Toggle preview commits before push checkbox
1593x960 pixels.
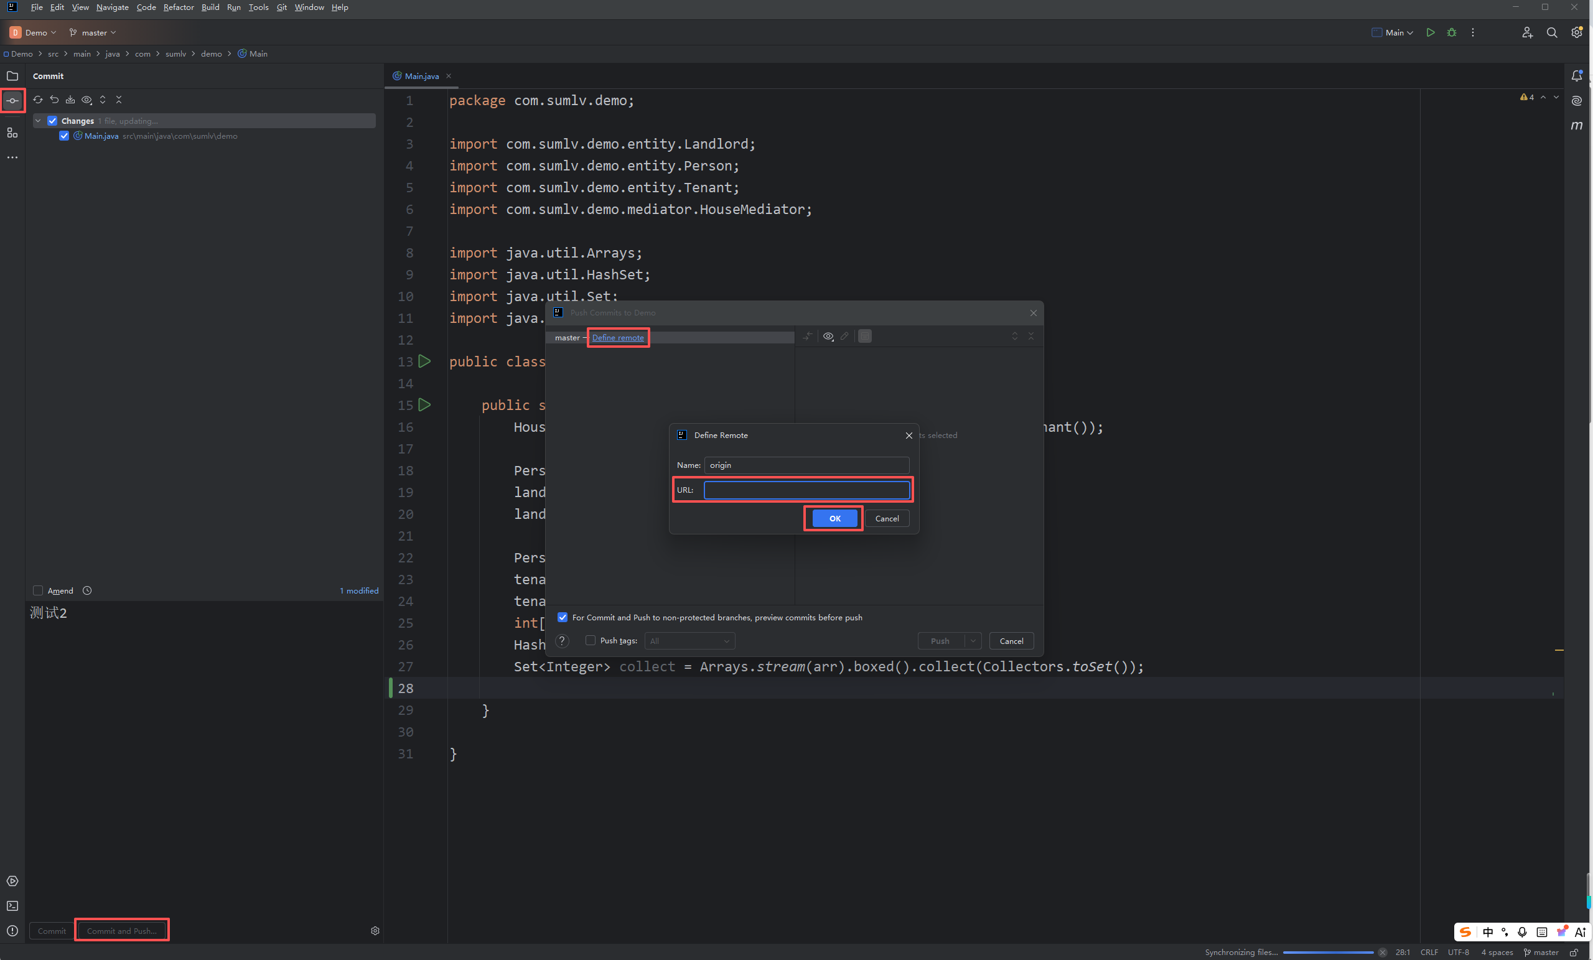[563, 617]
